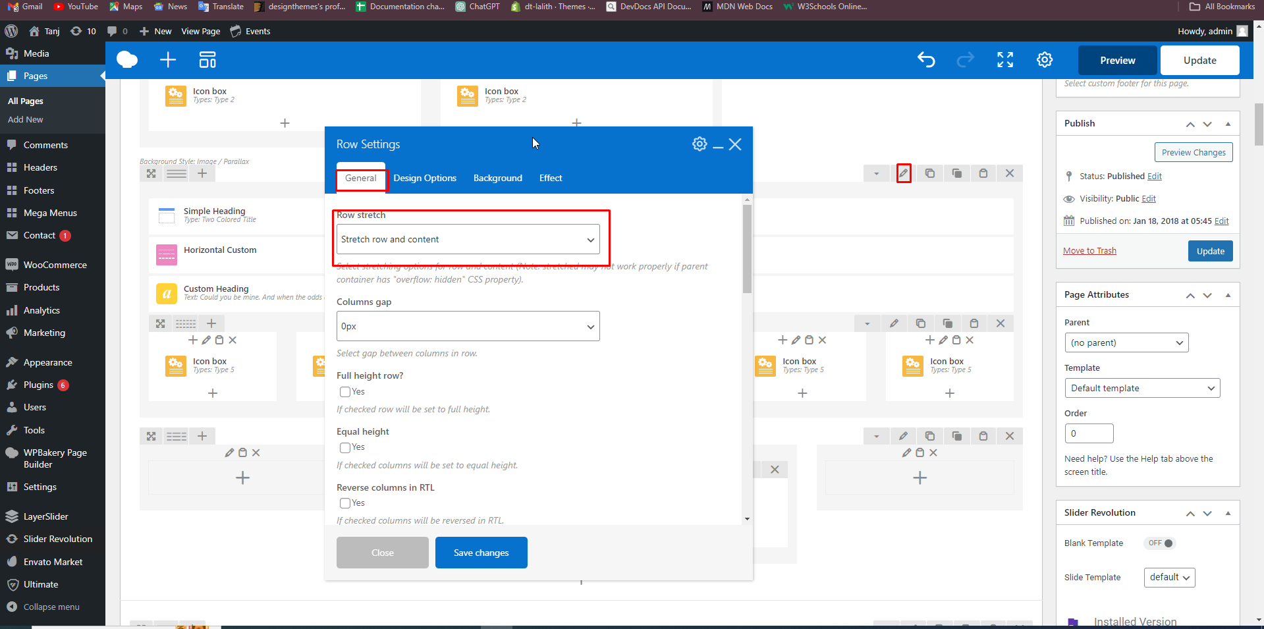Move Publish panel down with arrow
1264x629 pixels.
(x=1207, y=124)
